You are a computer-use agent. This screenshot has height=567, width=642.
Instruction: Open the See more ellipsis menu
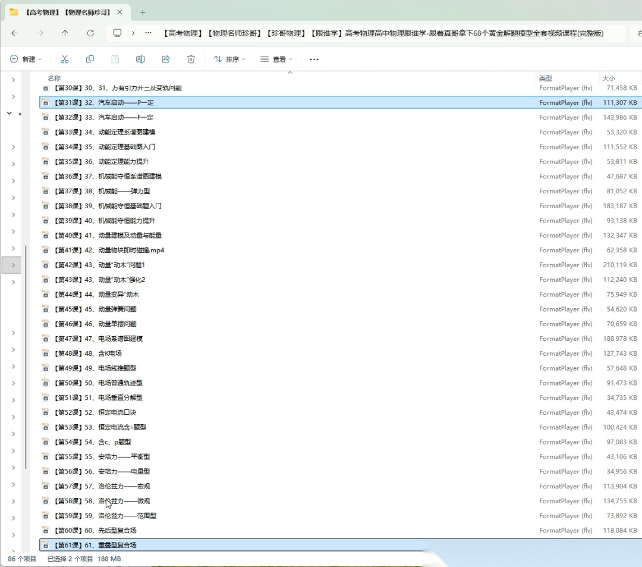[314, 59]
